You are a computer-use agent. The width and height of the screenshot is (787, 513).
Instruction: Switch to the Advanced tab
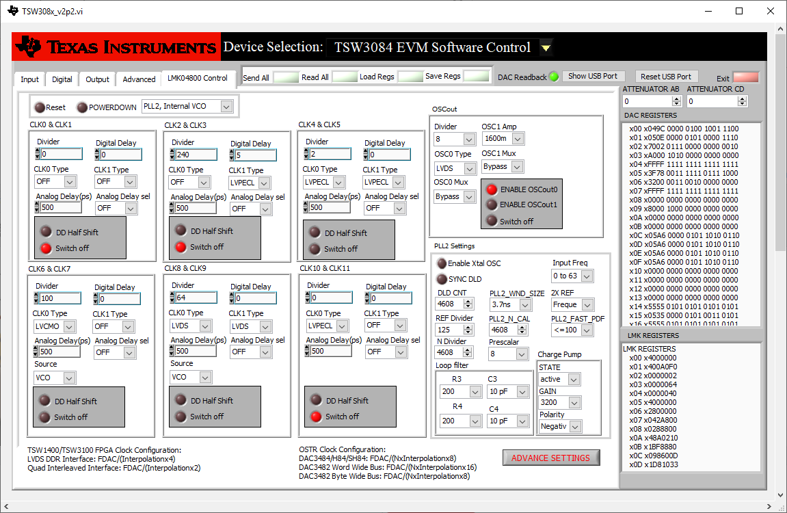pyautogui.click(x=139, y=79)
